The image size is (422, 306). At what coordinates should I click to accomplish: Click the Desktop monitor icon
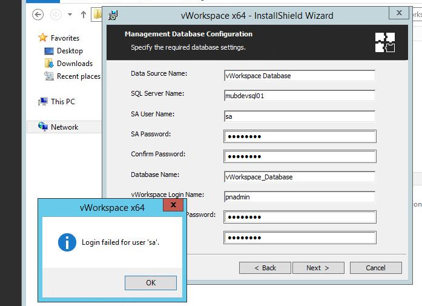(x=49, y=51)
